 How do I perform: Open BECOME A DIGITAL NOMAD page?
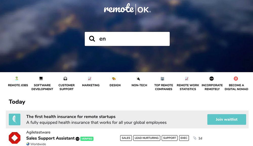click(x=236, y=87)
